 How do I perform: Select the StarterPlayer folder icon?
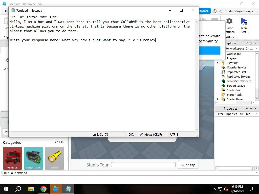223,99
